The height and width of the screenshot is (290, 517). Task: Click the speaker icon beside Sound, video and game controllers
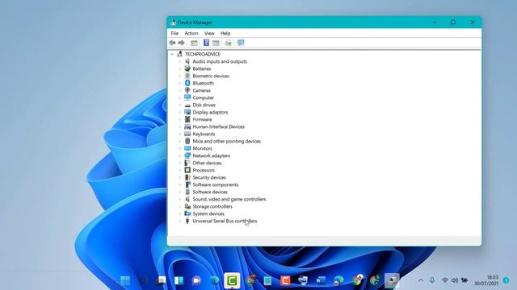[x=187, y=199]
